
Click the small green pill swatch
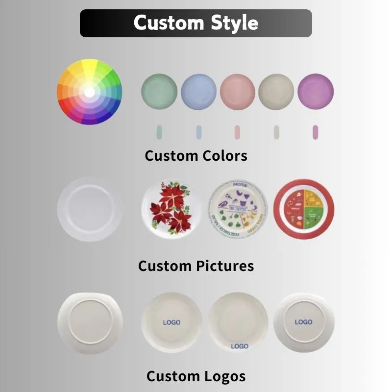pyautogui.click(x=159, y=132)
